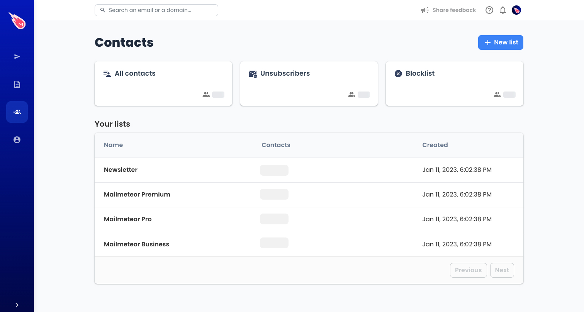Click the Unsubscribers envelope icon
This screenshot has height=312, width=584.
[253, 74]
